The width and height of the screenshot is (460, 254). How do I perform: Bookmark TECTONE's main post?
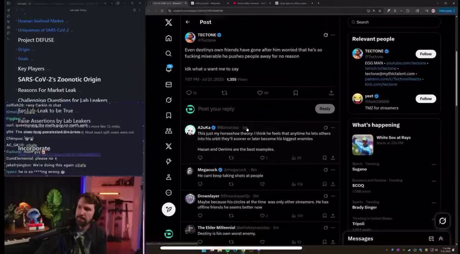(296, 93)
